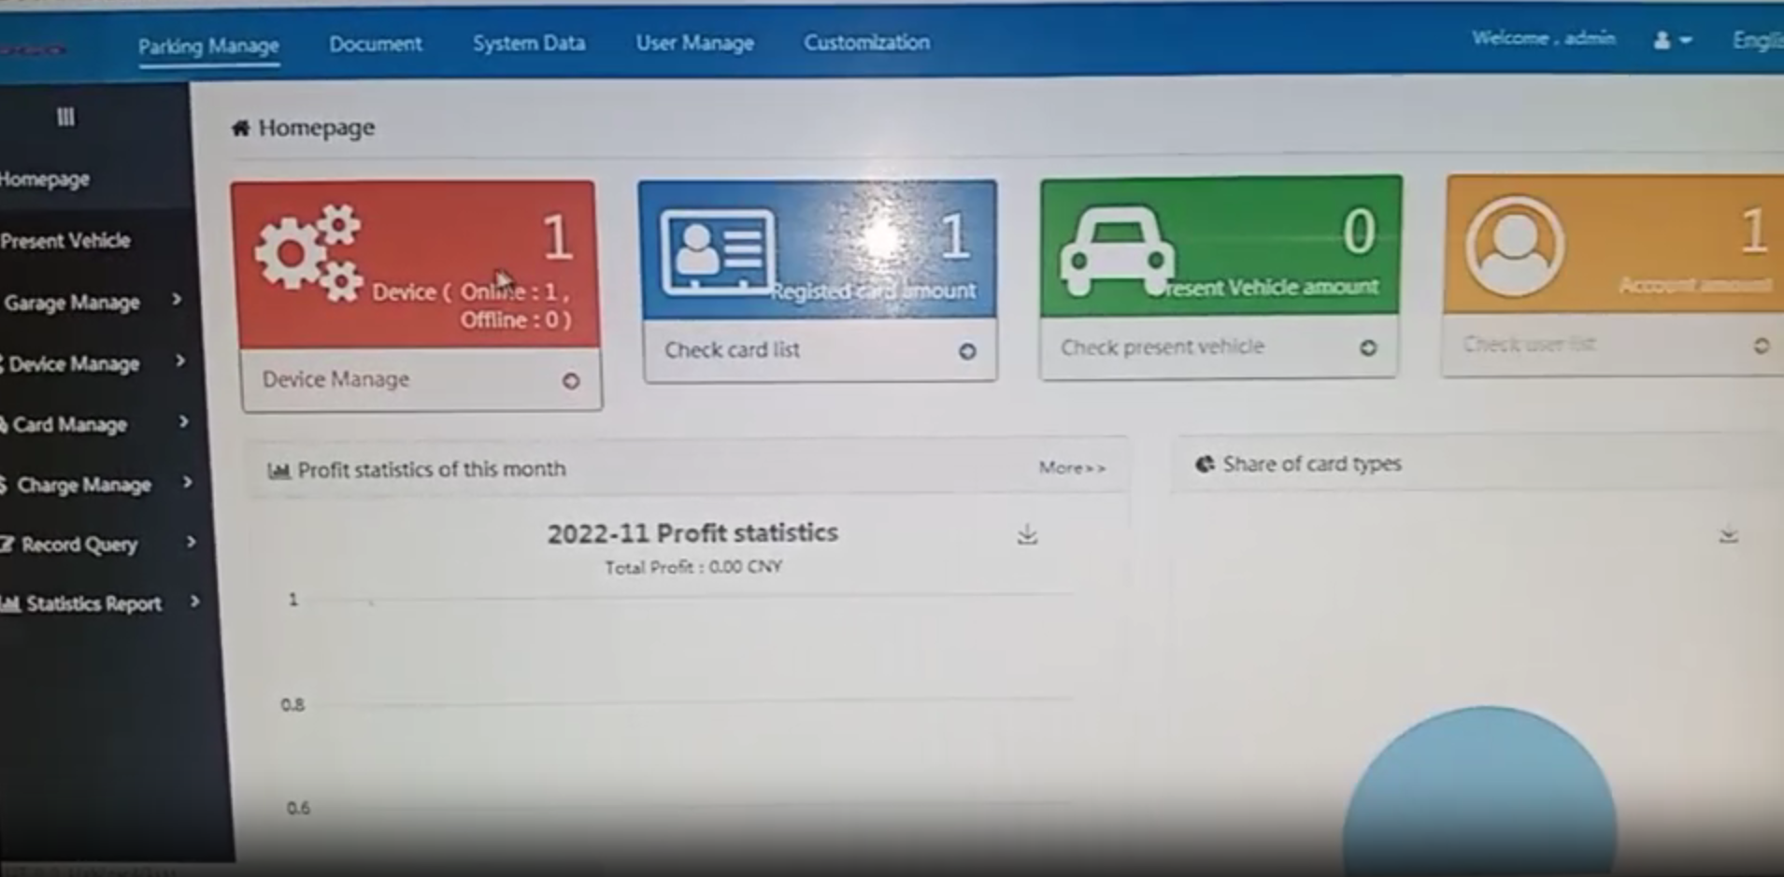Click the bar chart icon by Profit statistics

point(278,471)
